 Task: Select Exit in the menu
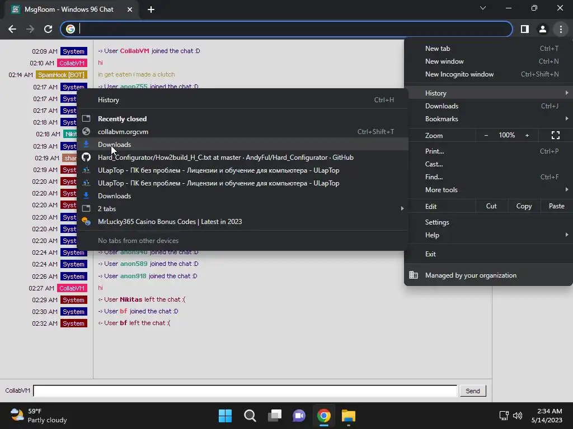[x=489, y=254]
